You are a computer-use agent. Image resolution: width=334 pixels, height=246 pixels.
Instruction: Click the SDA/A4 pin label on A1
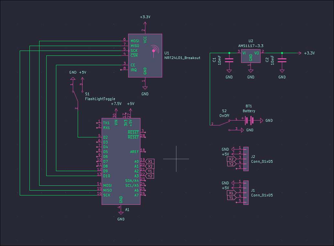pos(132,181)
